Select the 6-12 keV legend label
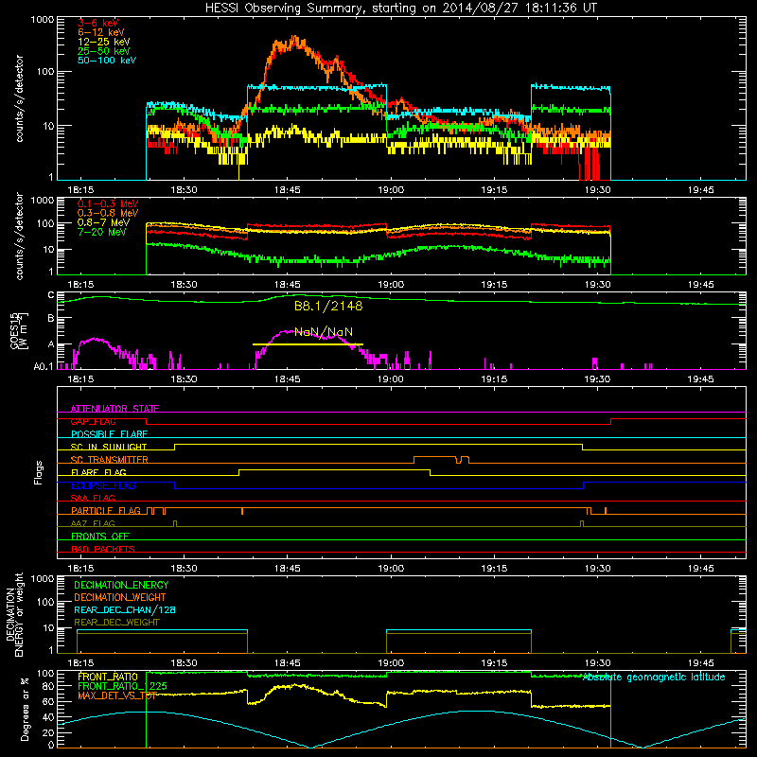Viewport: 757px width, 757px height. tap(101, 32)
